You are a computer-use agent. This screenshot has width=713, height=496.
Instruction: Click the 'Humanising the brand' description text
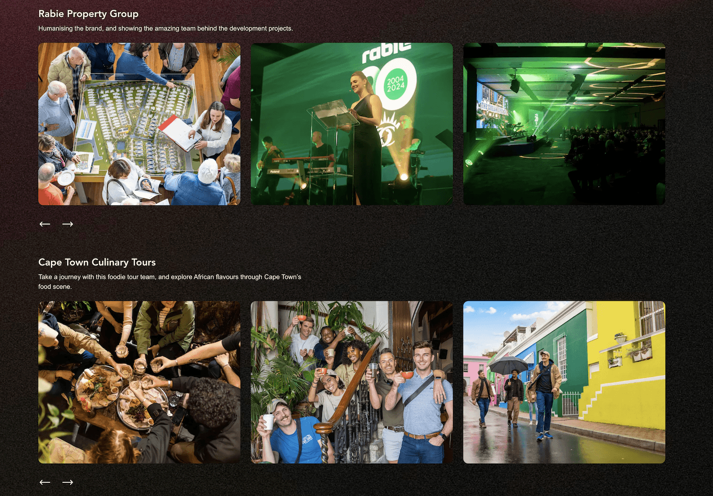coord(166,28)
